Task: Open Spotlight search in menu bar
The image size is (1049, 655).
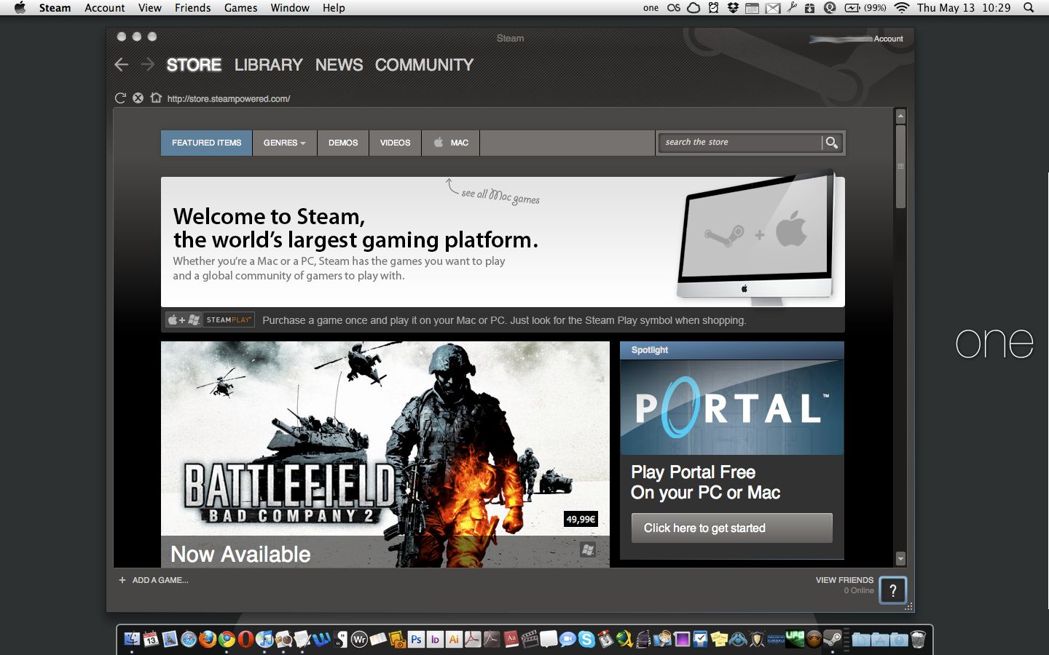Action: 1029,8
